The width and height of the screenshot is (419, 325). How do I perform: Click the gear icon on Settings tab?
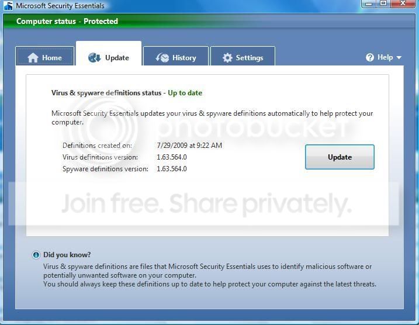[227, 58]
